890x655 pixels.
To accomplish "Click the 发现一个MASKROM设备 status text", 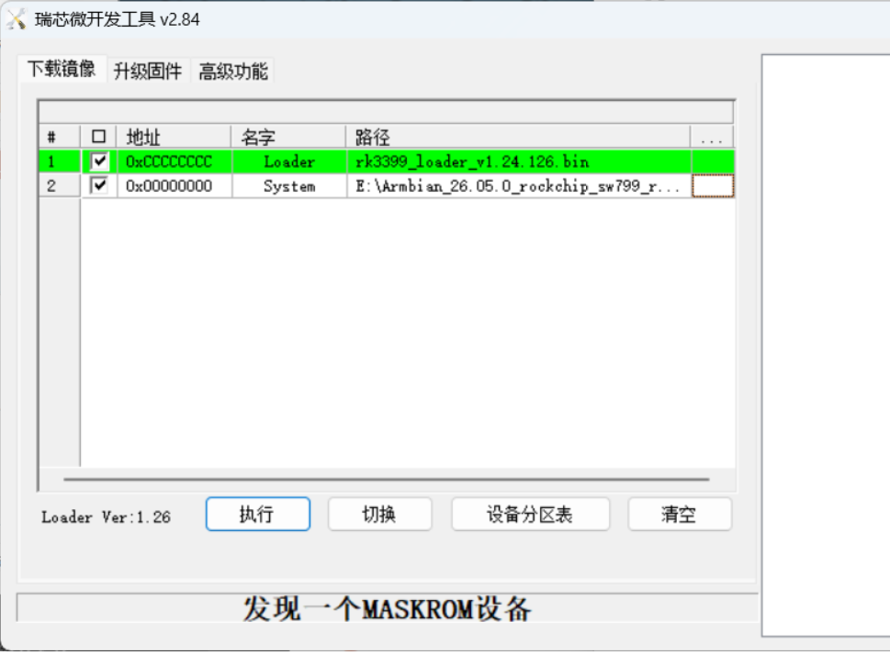I will (x=387, y=609).
